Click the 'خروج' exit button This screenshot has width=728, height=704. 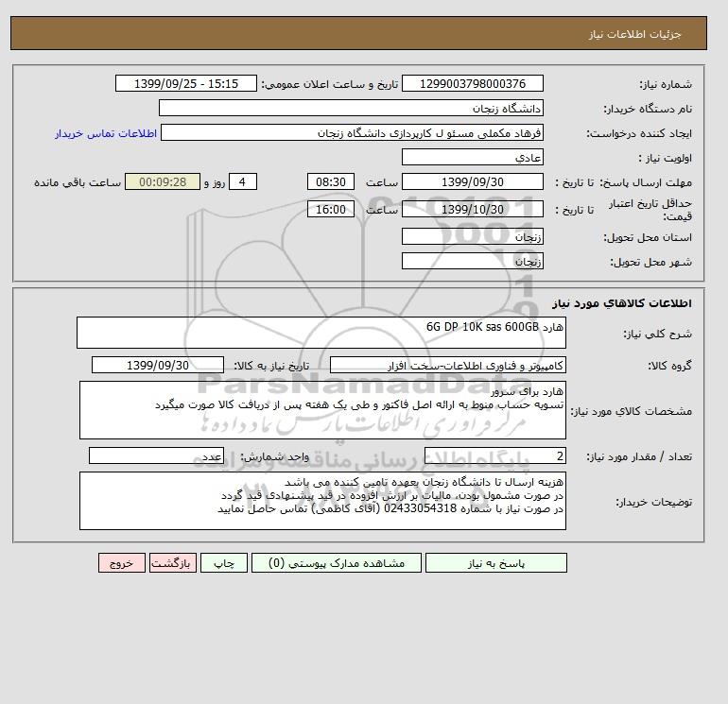[x=122, y=563]
